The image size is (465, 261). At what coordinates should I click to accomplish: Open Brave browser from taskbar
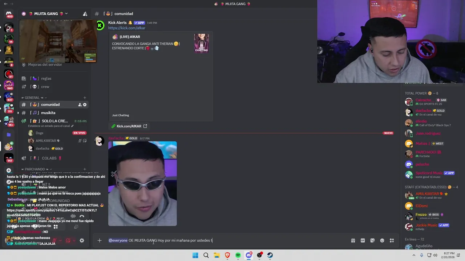point(227,255)
